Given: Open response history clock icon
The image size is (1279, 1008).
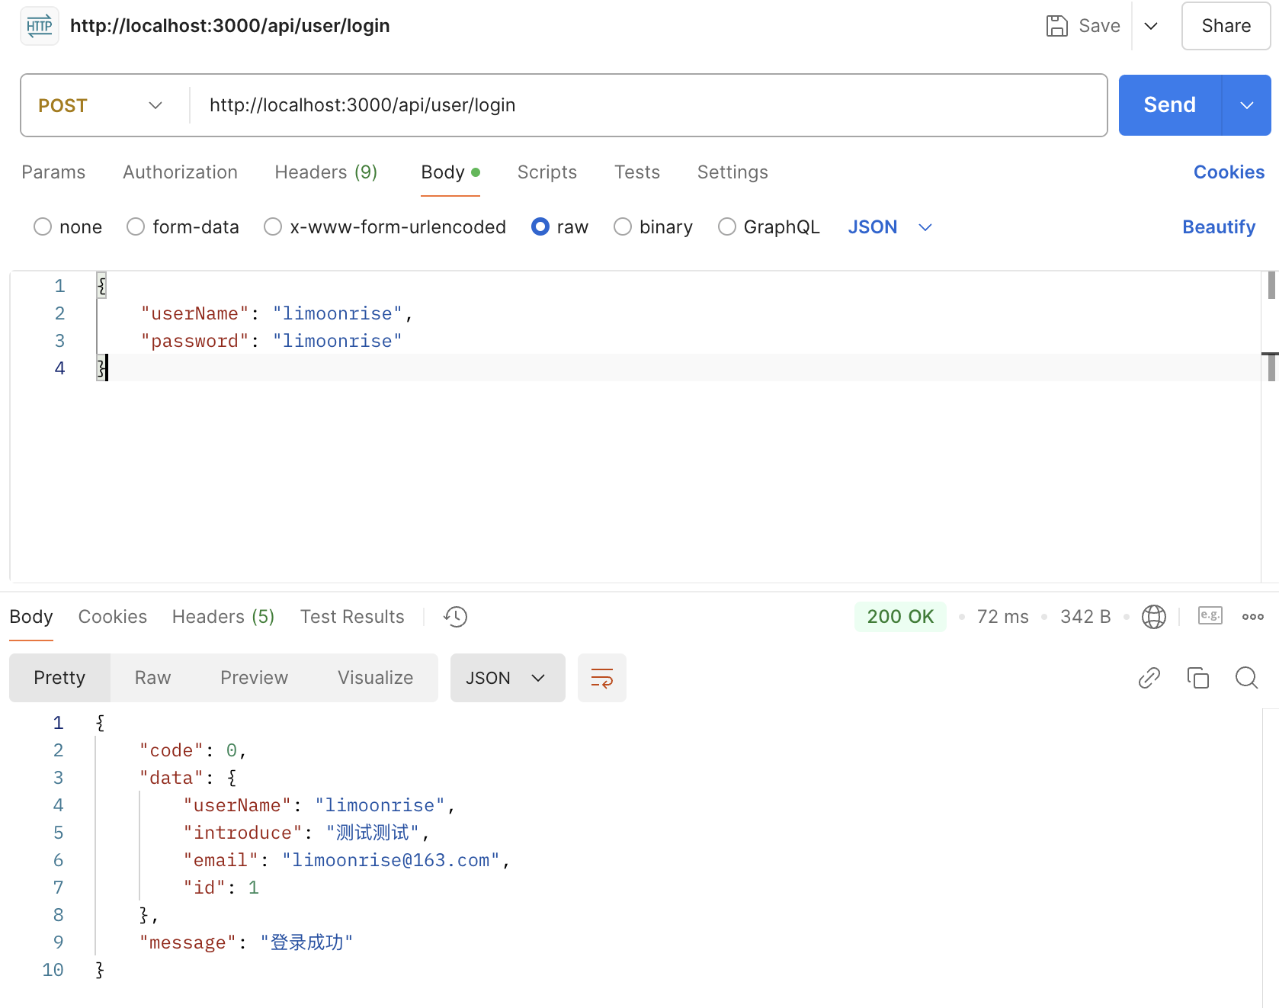Looking at the screenshot, I should pyautogui.click(x=456, y=617).
